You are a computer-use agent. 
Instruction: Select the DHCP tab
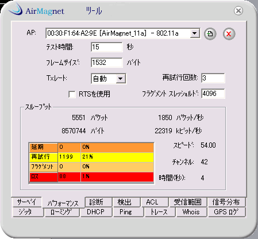click(x=97, y=212)
